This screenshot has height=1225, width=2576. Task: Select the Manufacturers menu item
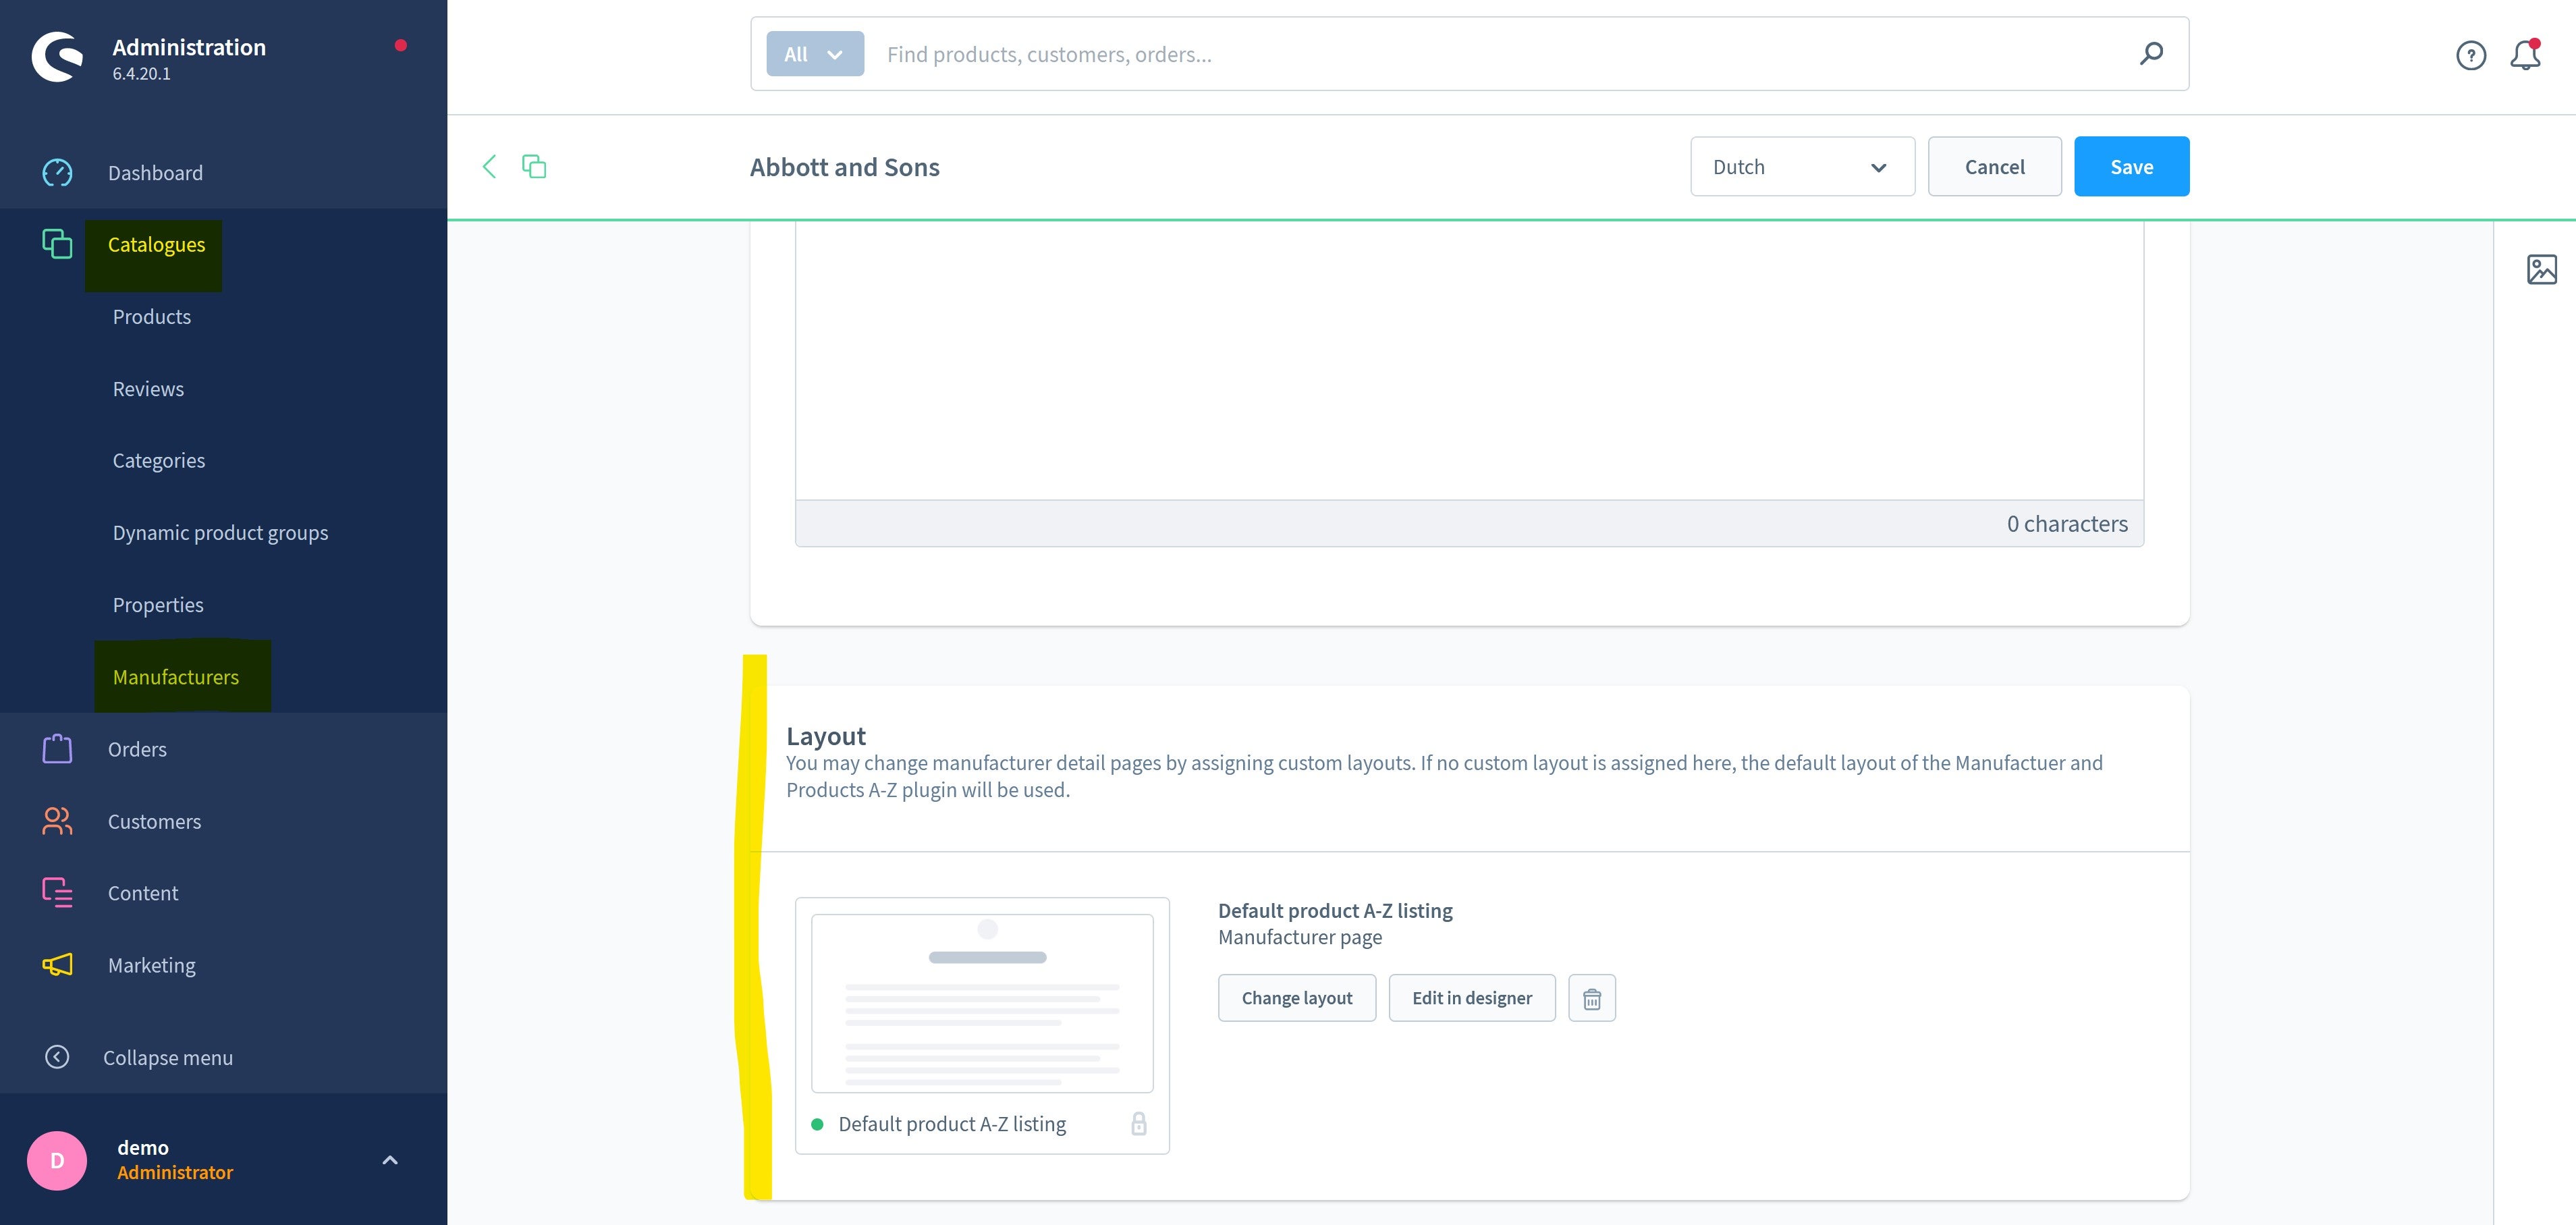[175, 675]
